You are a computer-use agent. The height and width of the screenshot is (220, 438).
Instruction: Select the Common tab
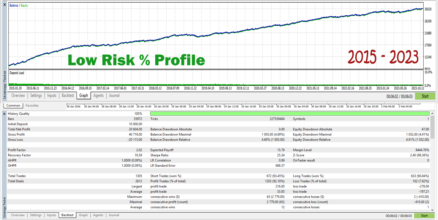(x=13, y=105)
